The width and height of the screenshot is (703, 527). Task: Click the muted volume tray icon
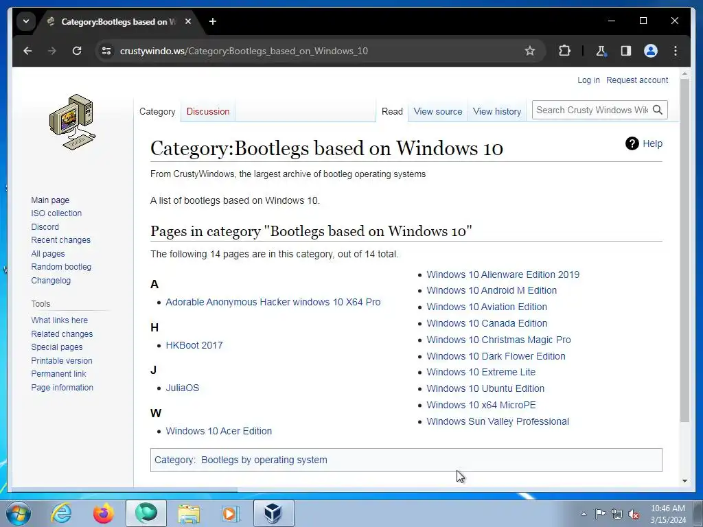[x=634, y=514]
